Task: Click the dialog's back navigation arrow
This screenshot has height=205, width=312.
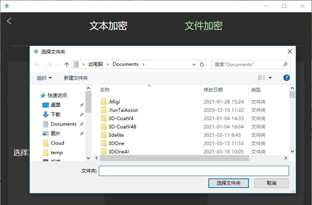Action: (x=37, y=64)
